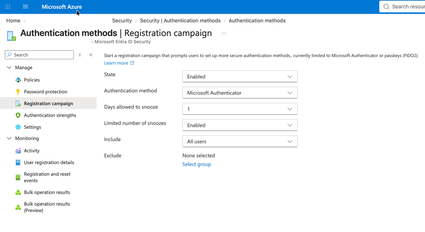Open the Limited number of snoozes dropdown
This screenshot has height=232, width=425.
[240, 125]
